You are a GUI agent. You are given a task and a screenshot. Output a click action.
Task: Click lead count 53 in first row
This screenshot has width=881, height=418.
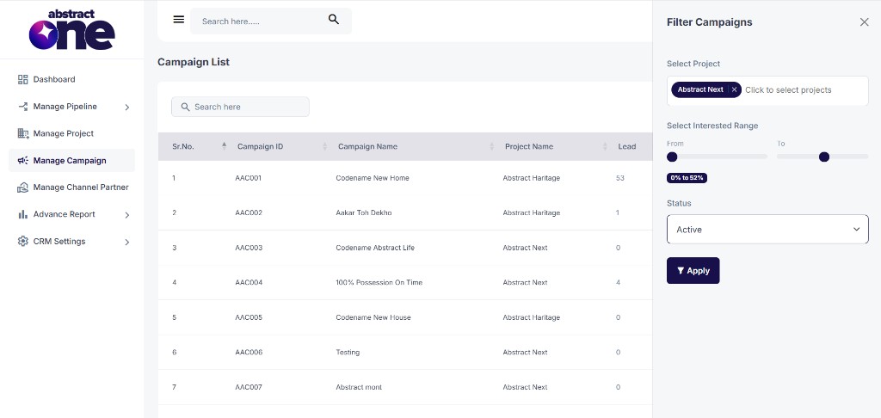click(620, 177)
